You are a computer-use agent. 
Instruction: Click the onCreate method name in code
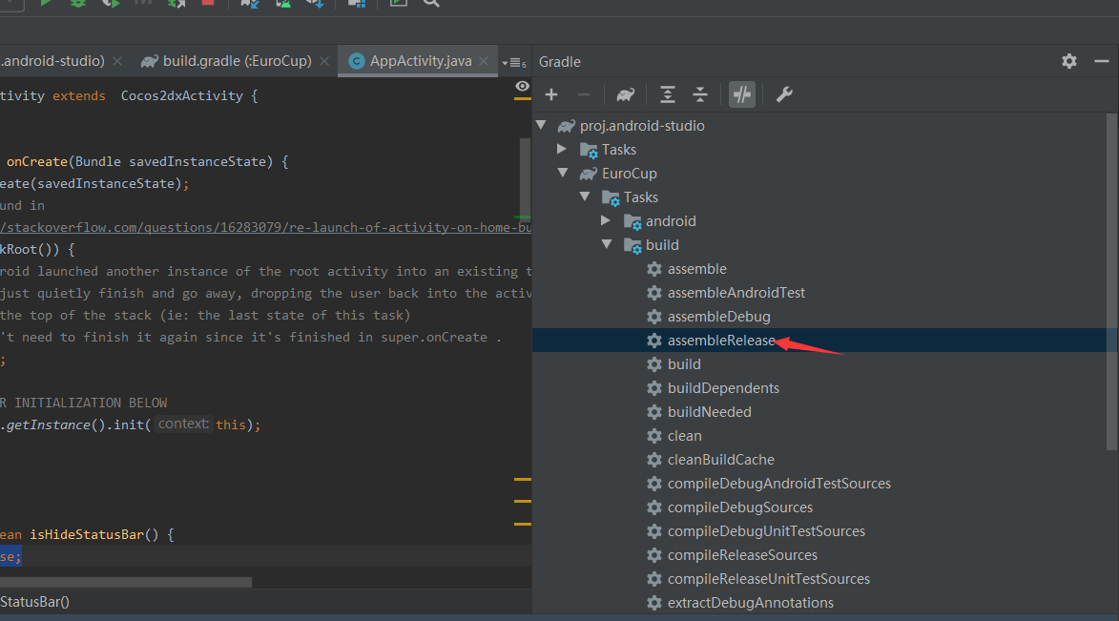click(37, 161)
